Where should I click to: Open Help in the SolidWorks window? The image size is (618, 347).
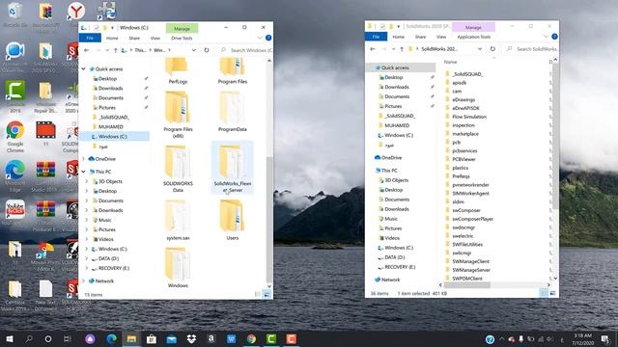click(x=554, y=37)
